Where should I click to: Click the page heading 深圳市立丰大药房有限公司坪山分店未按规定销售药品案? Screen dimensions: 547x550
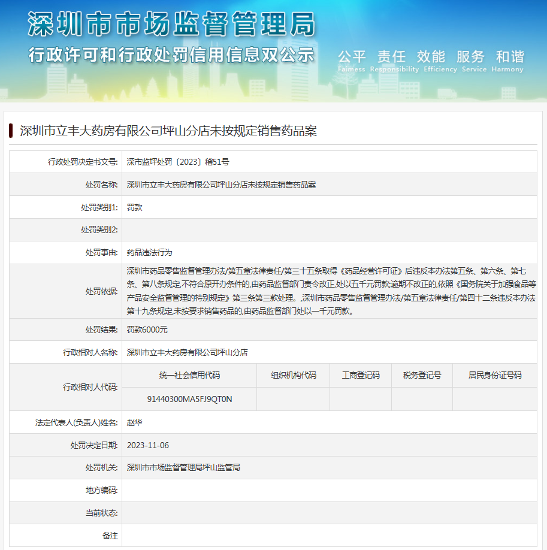[x=168, y=131]
